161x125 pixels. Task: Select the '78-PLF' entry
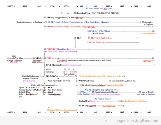pyautogui.click(x=78, y=38)
